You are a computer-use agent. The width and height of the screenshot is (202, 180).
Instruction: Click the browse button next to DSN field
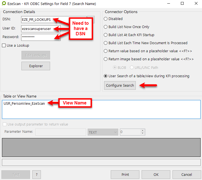[91, 19]
